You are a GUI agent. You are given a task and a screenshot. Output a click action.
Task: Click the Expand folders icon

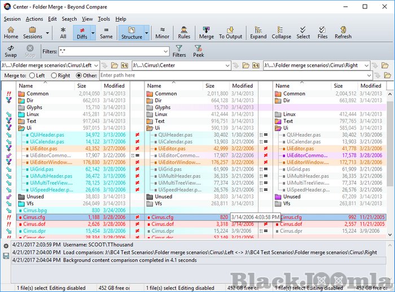click(x=258, y=32)
